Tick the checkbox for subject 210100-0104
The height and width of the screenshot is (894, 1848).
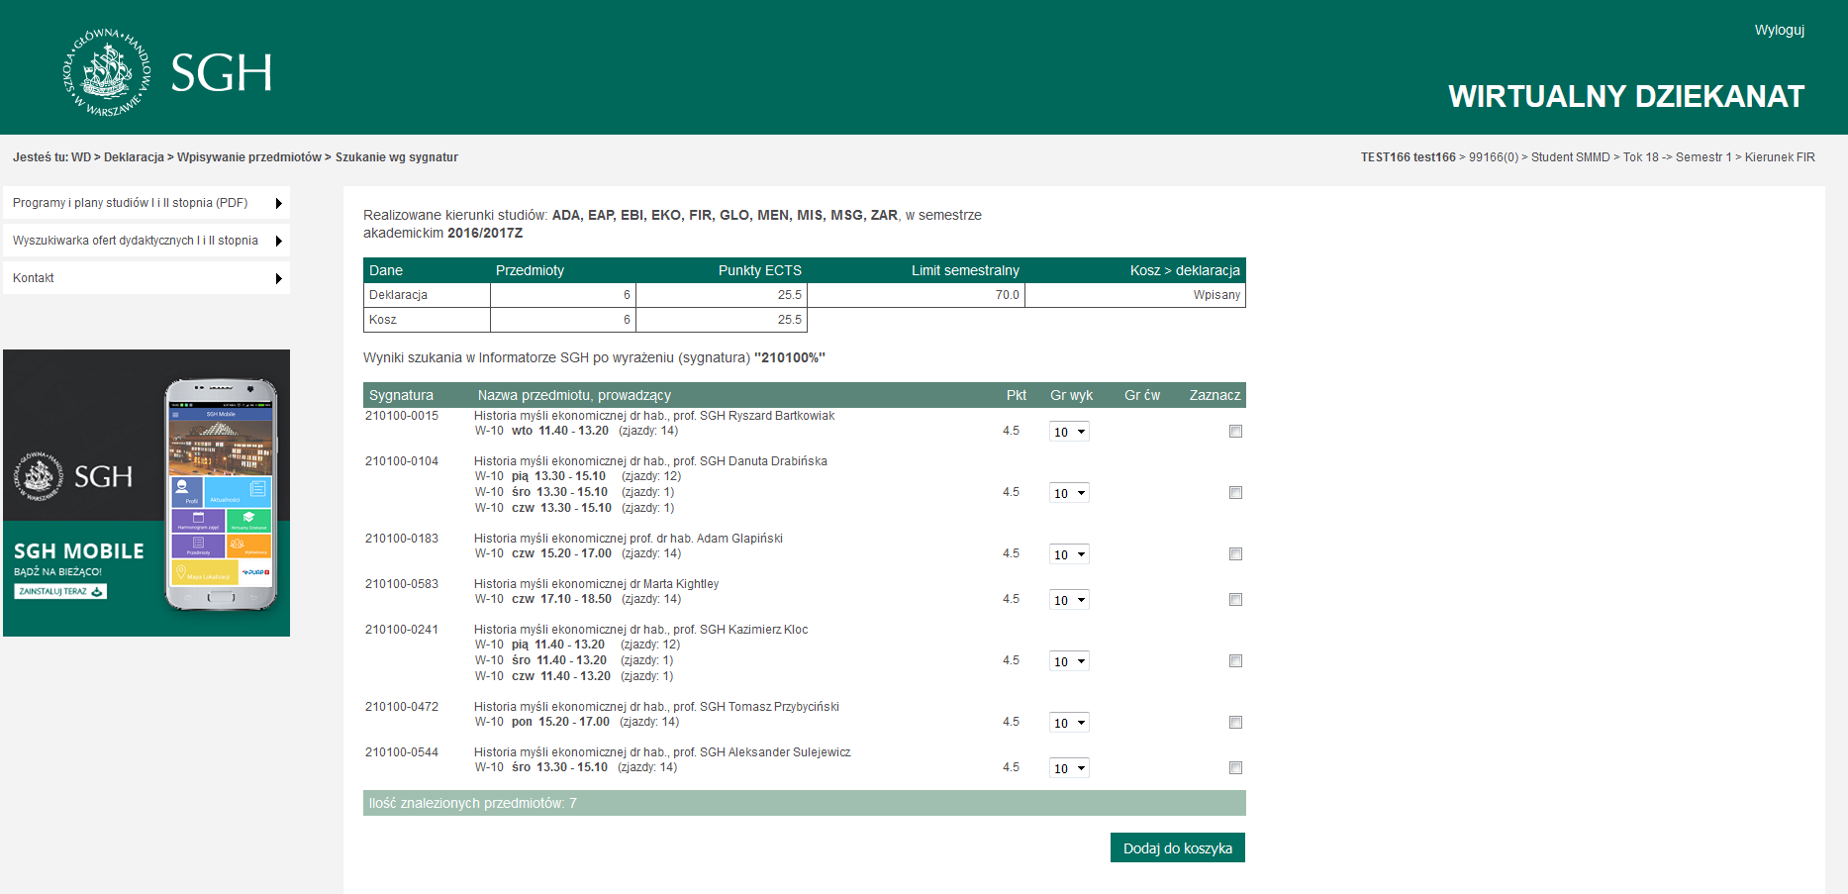coord(1235,493)
